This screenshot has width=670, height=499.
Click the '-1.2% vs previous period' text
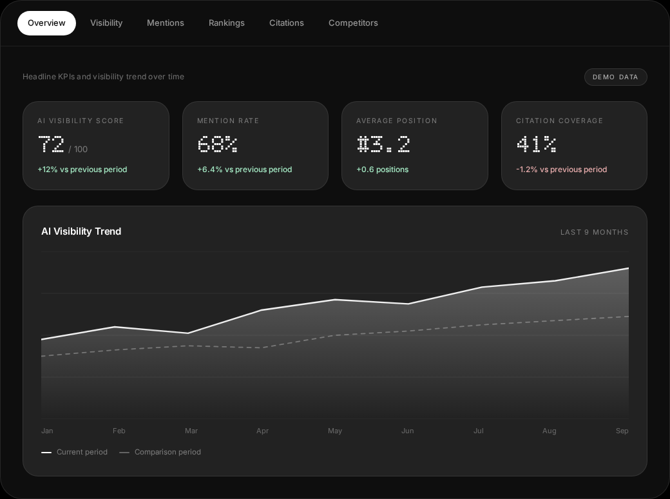(x=562, y=170)
